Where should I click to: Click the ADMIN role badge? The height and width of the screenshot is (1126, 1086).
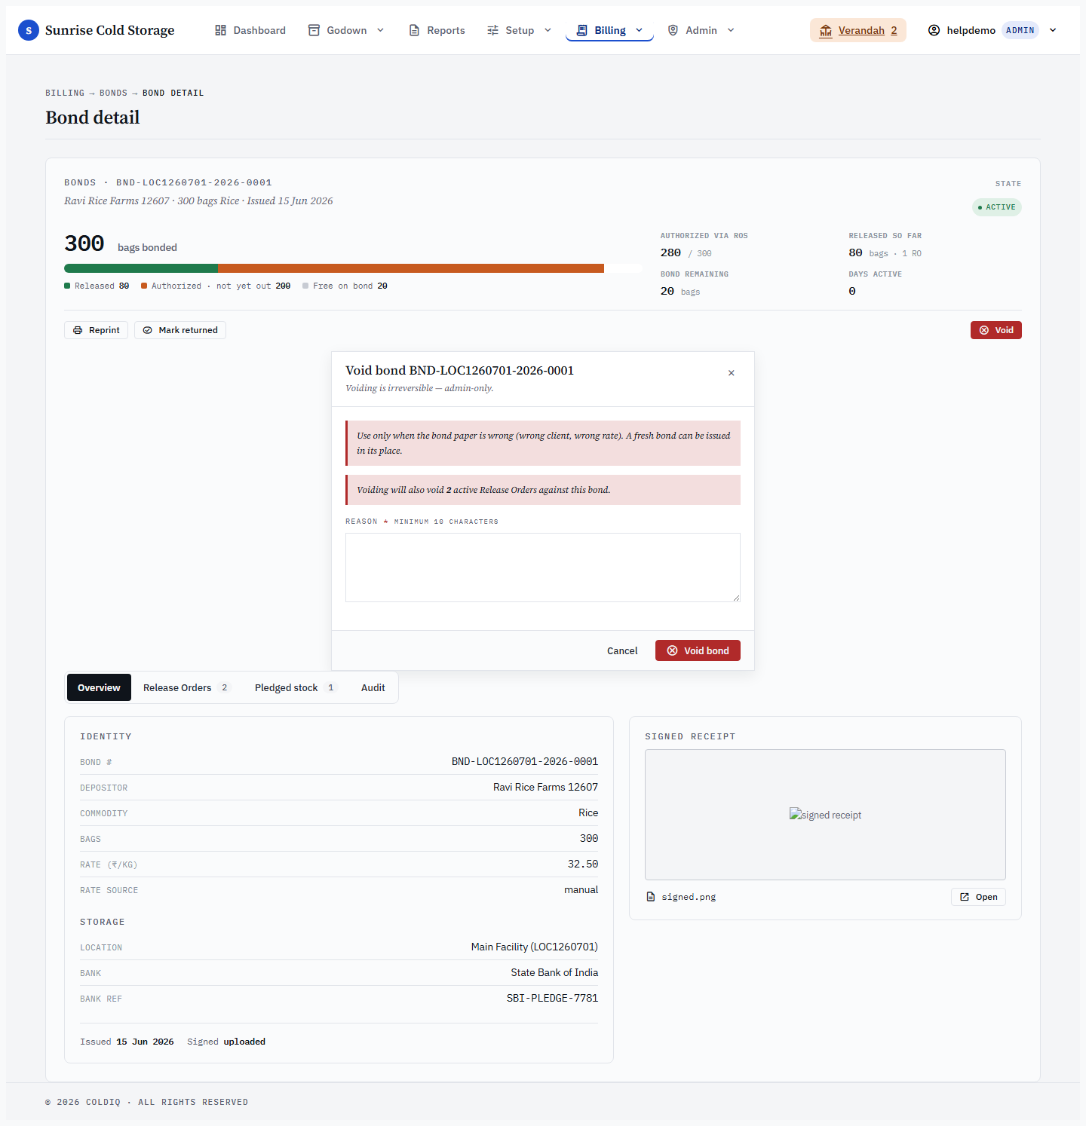tap(1020, 30)
